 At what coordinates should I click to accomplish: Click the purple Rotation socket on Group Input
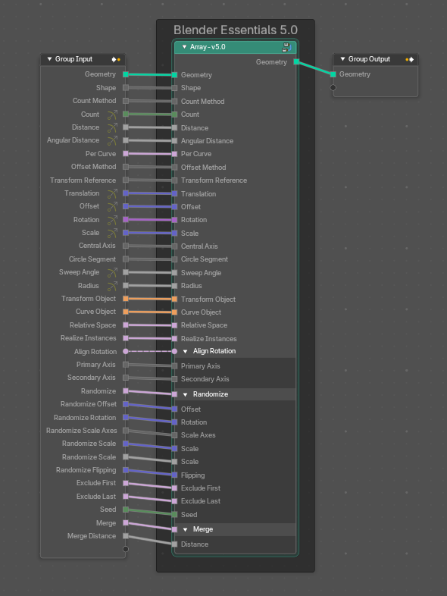(126, 219)
